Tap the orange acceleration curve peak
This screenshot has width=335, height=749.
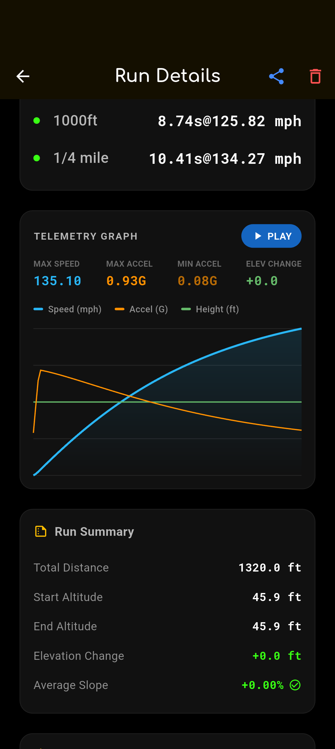pos(41,370)
